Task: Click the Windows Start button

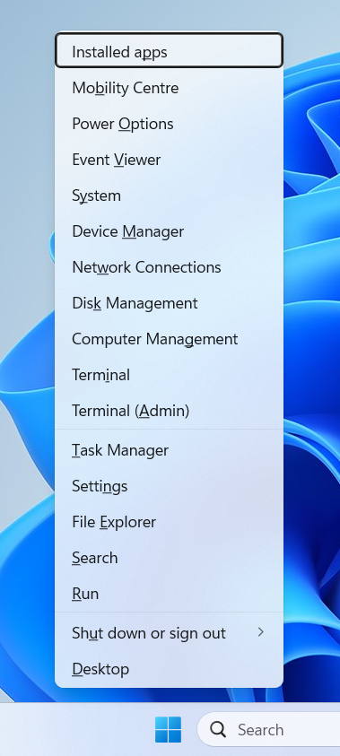Action: [169, 729]
